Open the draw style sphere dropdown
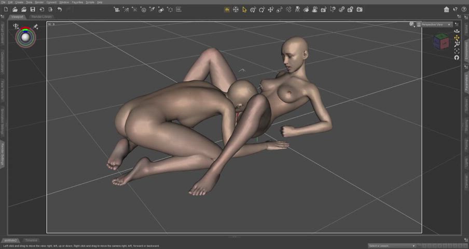Viewport: 469px width, 249px height. tap(412, 24)
